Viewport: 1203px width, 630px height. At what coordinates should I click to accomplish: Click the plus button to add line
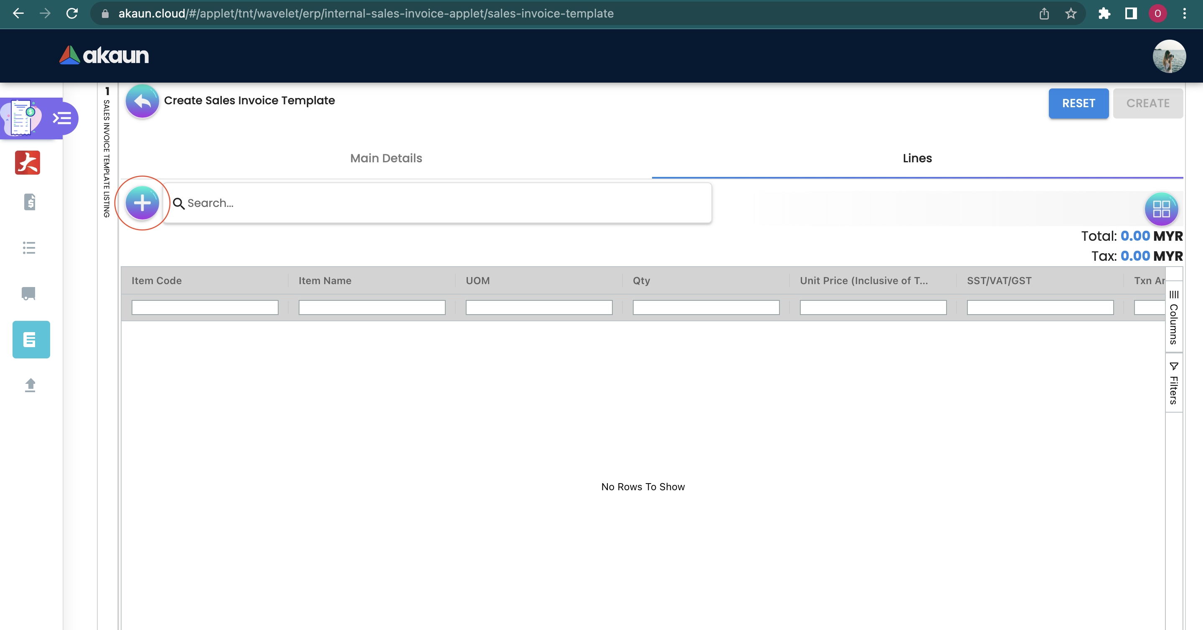142,203
